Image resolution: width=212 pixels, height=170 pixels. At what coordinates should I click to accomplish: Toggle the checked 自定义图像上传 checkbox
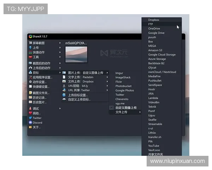click(111, 108)
